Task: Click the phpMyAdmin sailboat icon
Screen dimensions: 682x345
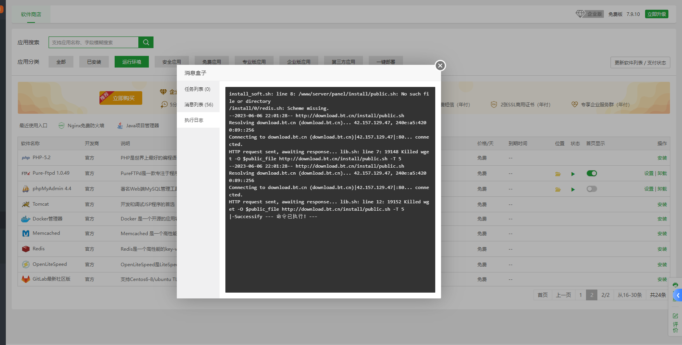Action: point(26,189)
